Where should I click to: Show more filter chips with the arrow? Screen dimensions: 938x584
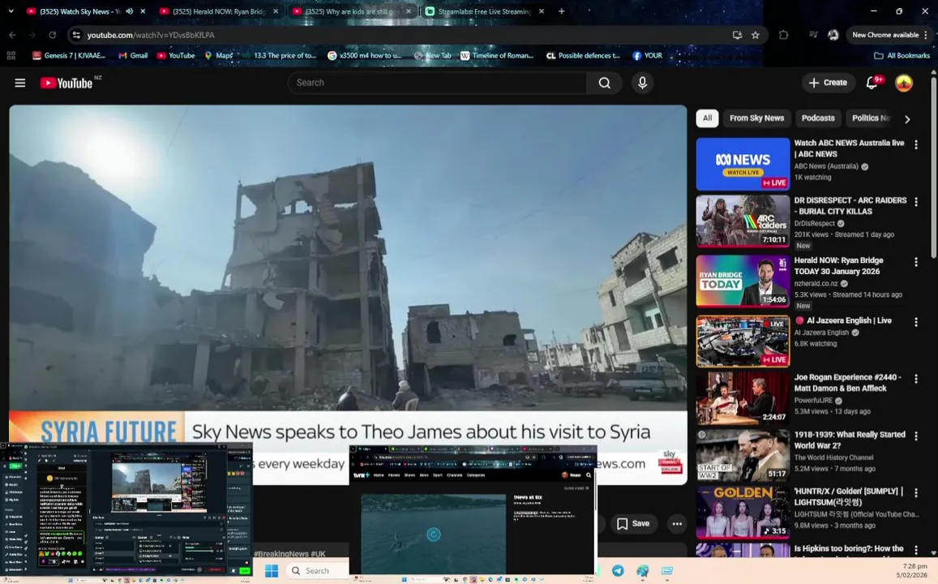907,119
